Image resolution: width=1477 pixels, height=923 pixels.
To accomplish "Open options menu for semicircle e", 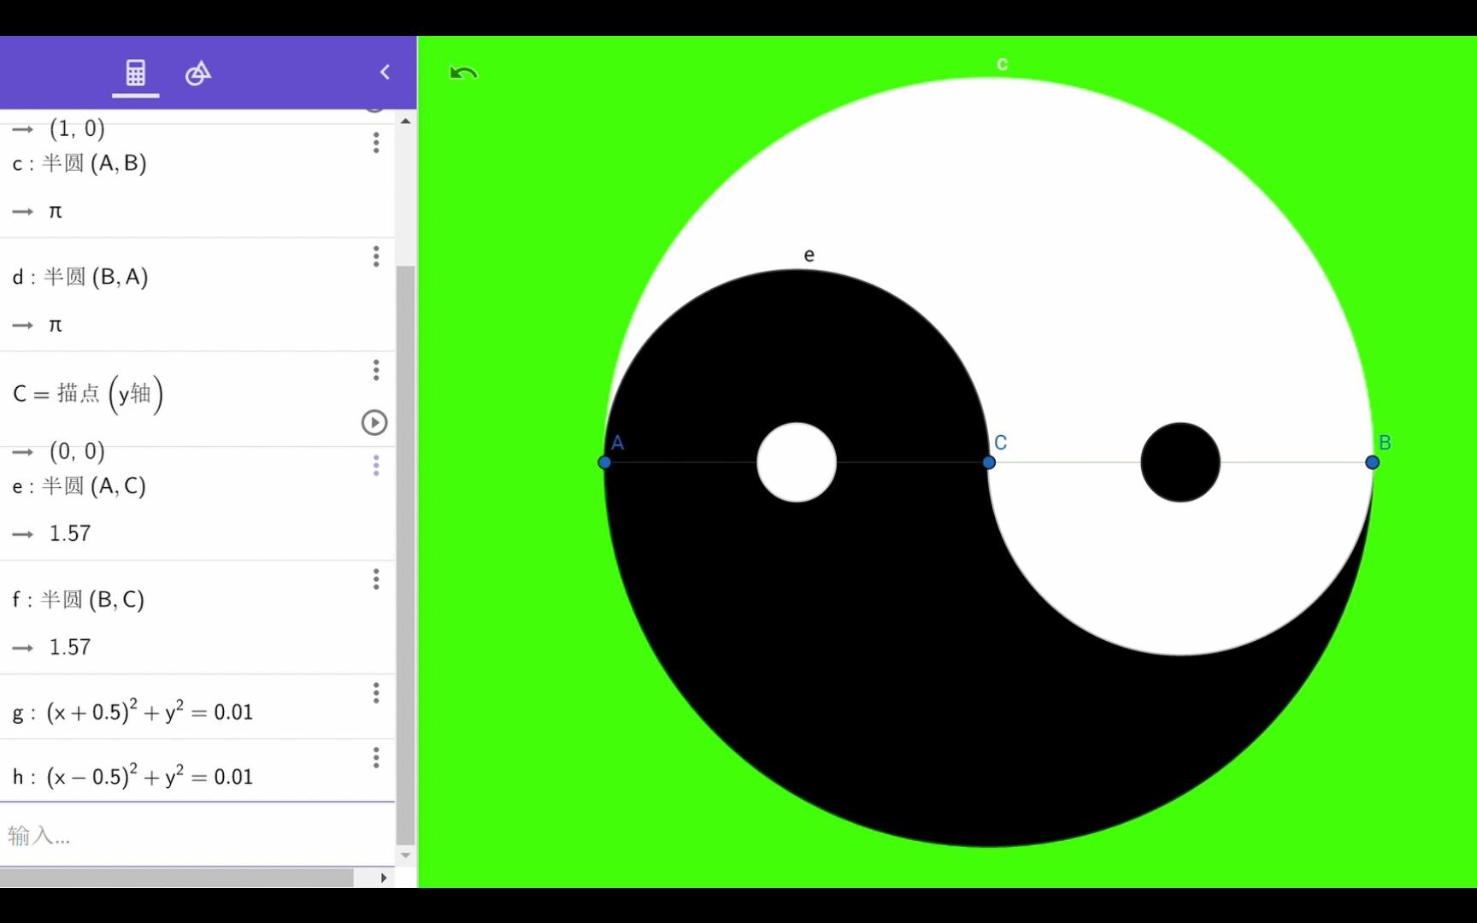I will pyautogui.click(x=376, y=466).
